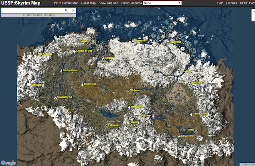Open the Discuss link
The image size is (255, 166).
pos(231,3)
